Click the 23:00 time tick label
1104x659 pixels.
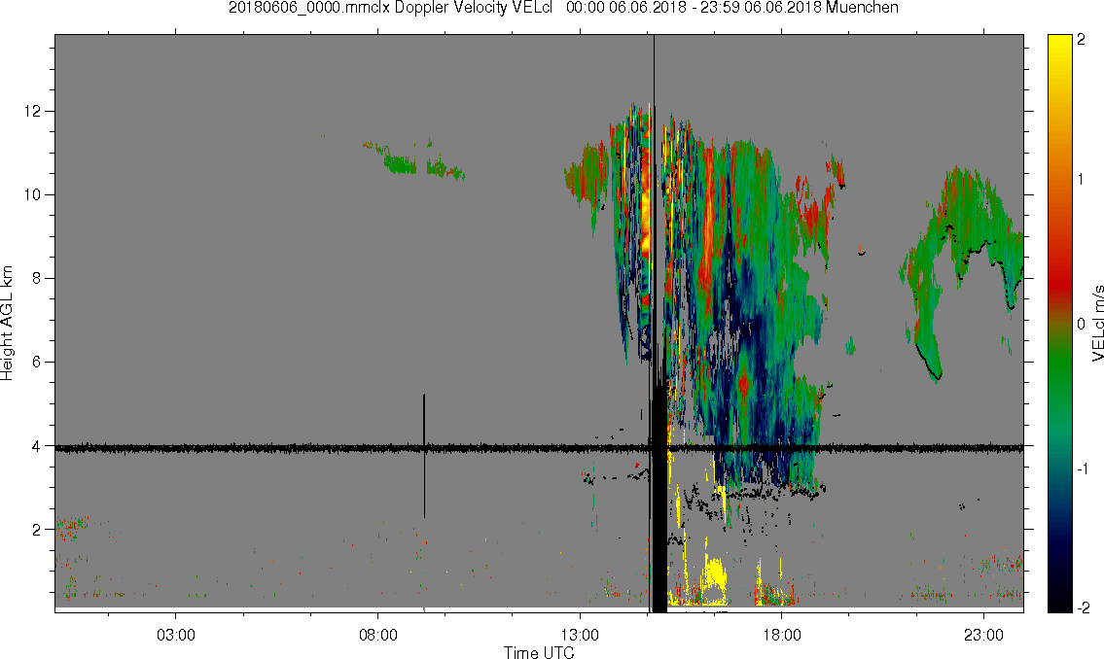tap(983, 636)
